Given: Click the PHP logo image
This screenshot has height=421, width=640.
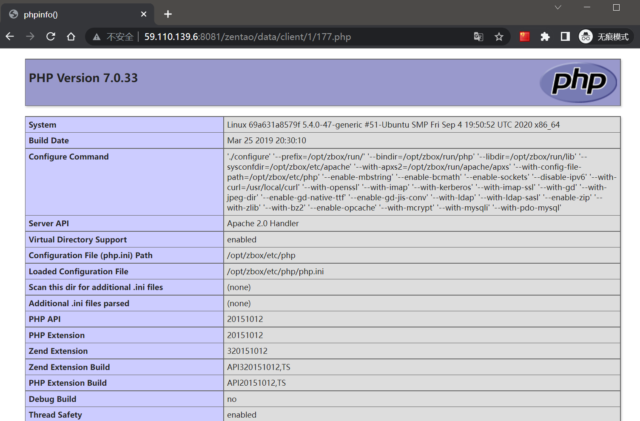Looking at the screenshot, I should [578, 82].
